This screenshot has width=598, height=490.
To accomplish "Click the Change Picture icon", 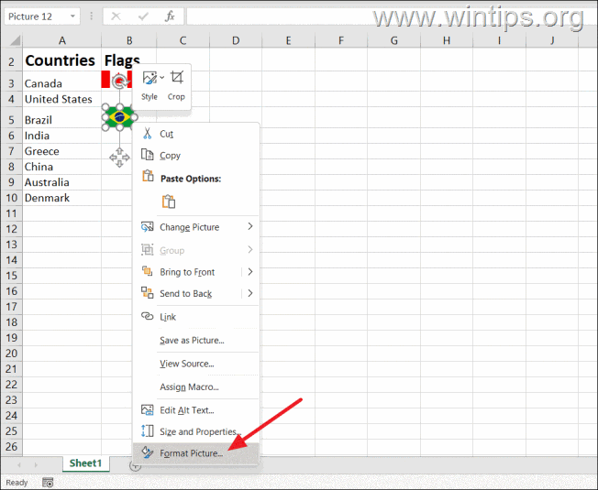I will [148, 226].
